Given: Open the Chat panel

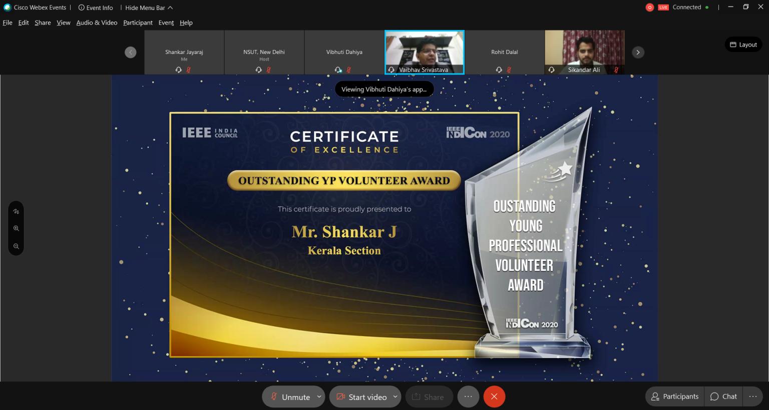Looking at the screenshot, I should click(x=723, y=396).
